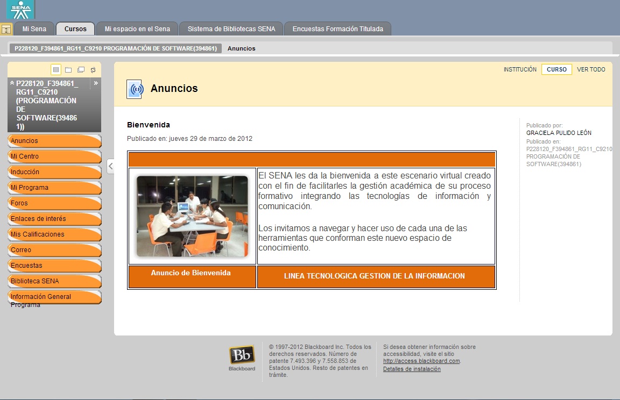620x400 pixels.
Task: Collapse the course menu side panel
Action: tap(111, 167)
